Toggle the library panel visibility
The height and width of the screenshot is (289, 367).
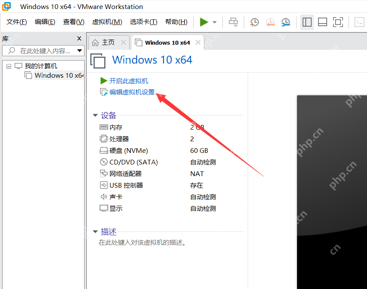pyautogui.click(x=307, y=22)
